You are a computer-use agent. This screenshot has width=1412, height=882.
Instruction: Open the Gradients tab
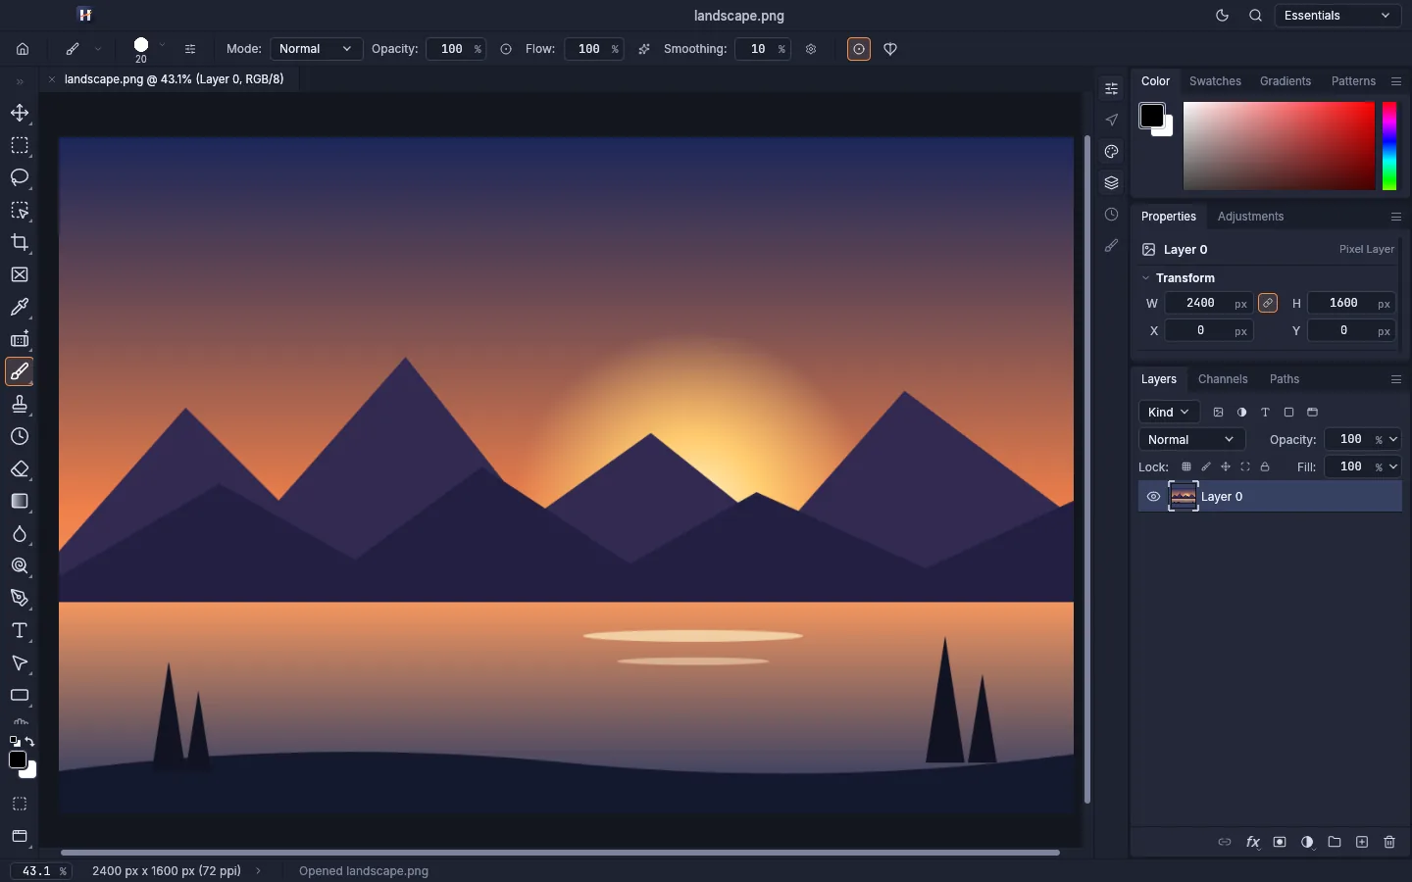(x=1286, y=81)
